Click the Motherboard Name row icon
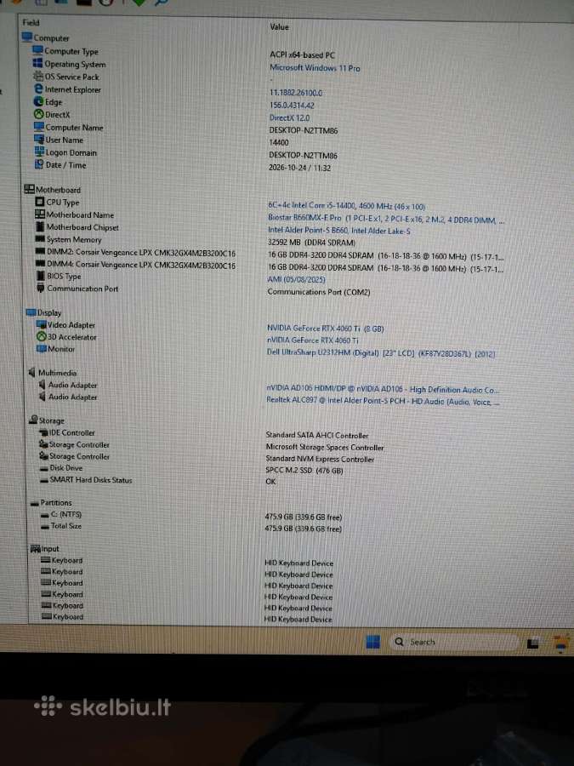Image resolution: width=574 pixels, height=766 pixels. pyautogui.click(x=40, y=214)
